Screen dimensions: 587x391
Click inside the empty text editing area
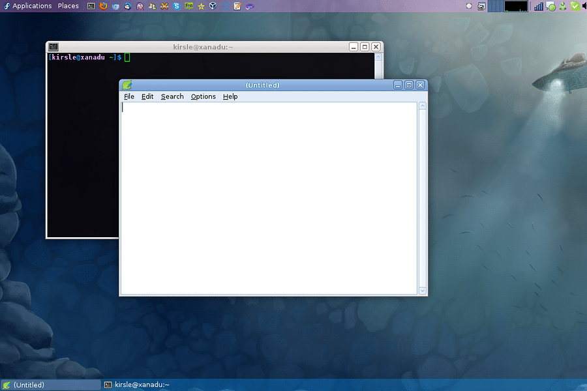click(x=267, y=195)
